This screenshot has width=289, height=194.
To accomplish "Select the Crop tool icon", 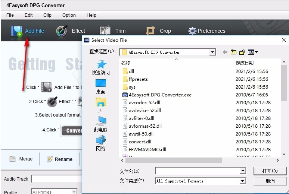I will tap(150, 31).
